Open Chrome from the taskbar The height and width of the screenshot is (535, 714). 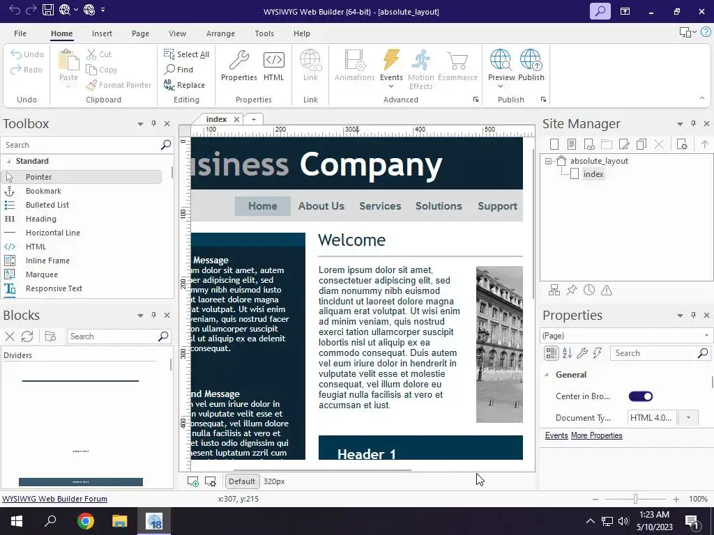(x=85, y=521)
